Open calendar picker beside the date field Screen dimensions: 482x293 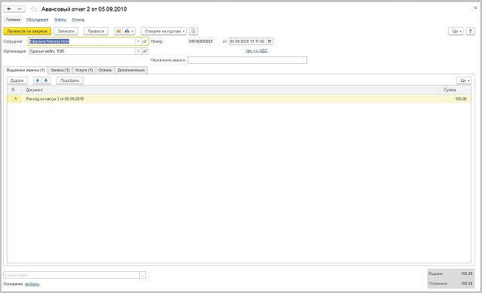[270, 41]
